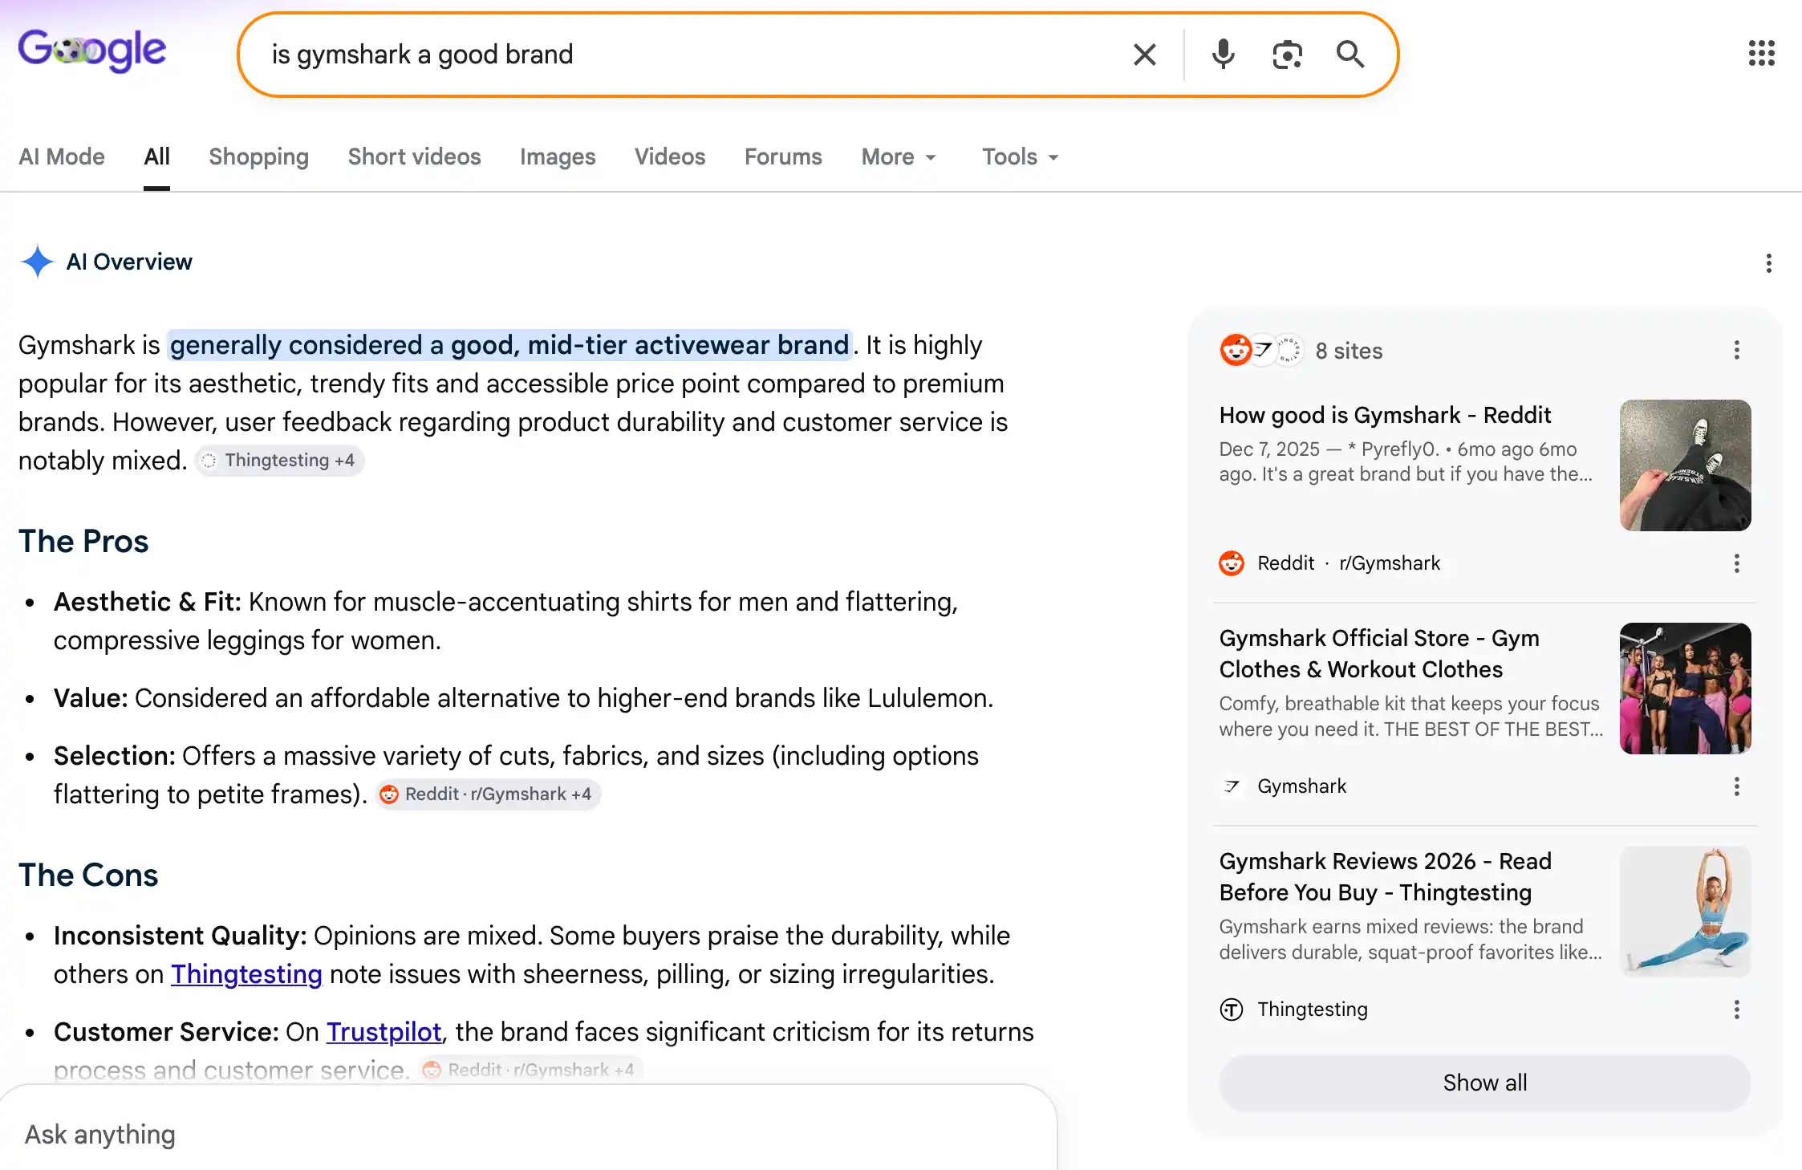This screenshot has width=1802, height=1170.
Task: Click the Reddit post thumbnail image
Action: 1685,465
